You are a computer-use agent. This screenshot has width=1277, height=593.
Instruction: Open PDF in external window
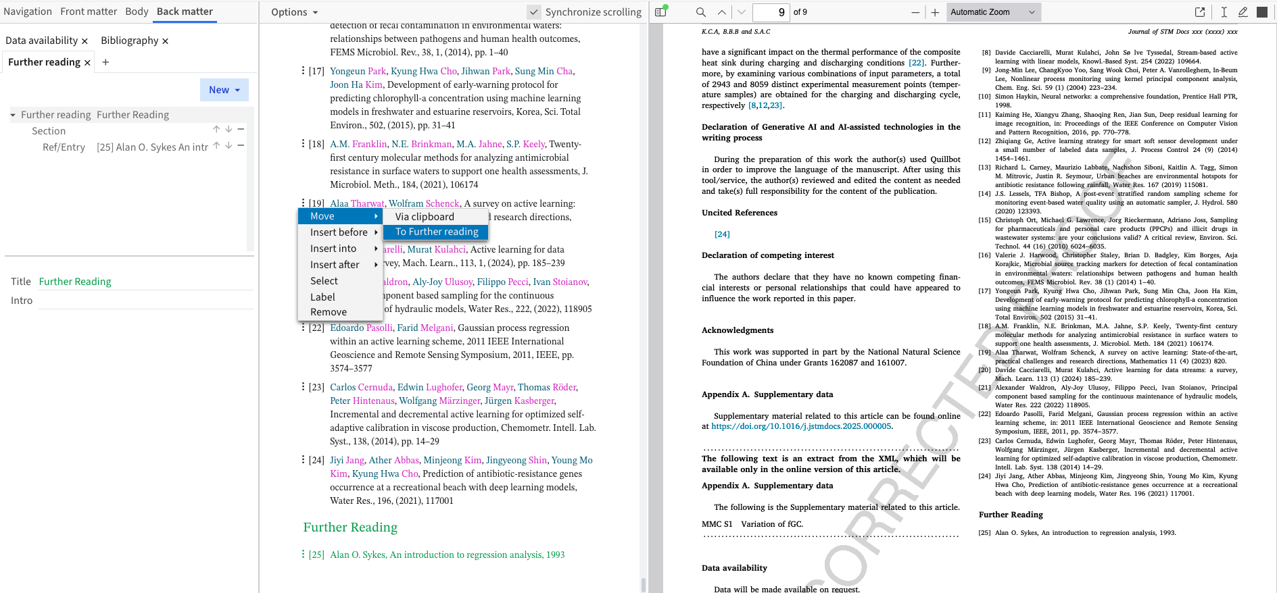click(x=1200, y=12)
